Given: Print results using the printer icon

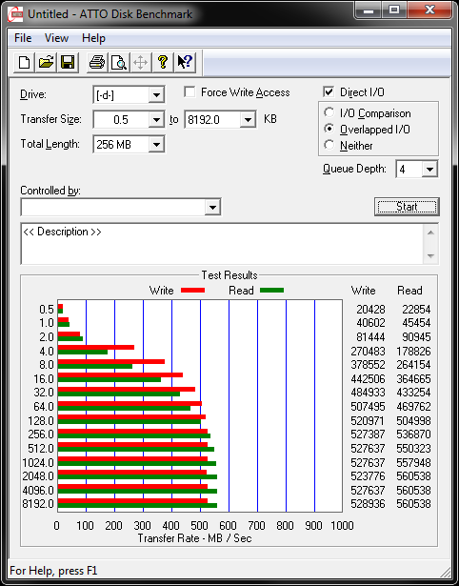Looking at the screenshot, I should (x=97, y=62).
